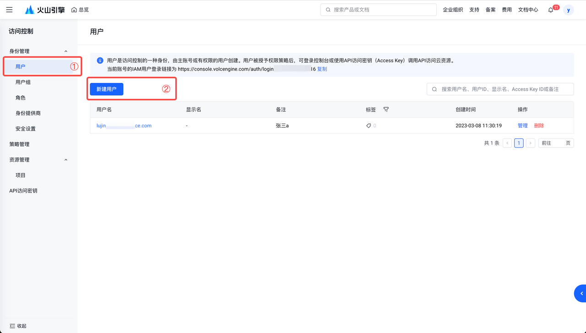Click the 显示名 column header
This screenshot has height=333, width=586.
click(x=194, y=109)
